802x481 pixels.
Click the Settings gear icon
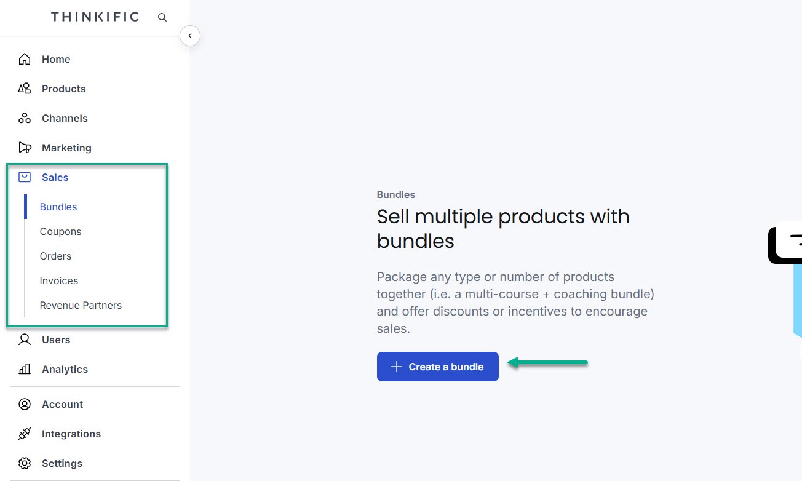[x=25, y=463]
